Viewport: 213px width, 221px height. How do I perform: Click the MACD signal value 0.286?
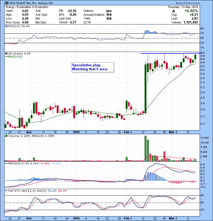click(45, 163)
